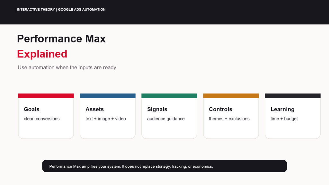The image size is (329, 185).
Task: Click the subtitle 'Use automation when the inputs are ready.'
Action: pyautogui.click(x=67, y=67)
